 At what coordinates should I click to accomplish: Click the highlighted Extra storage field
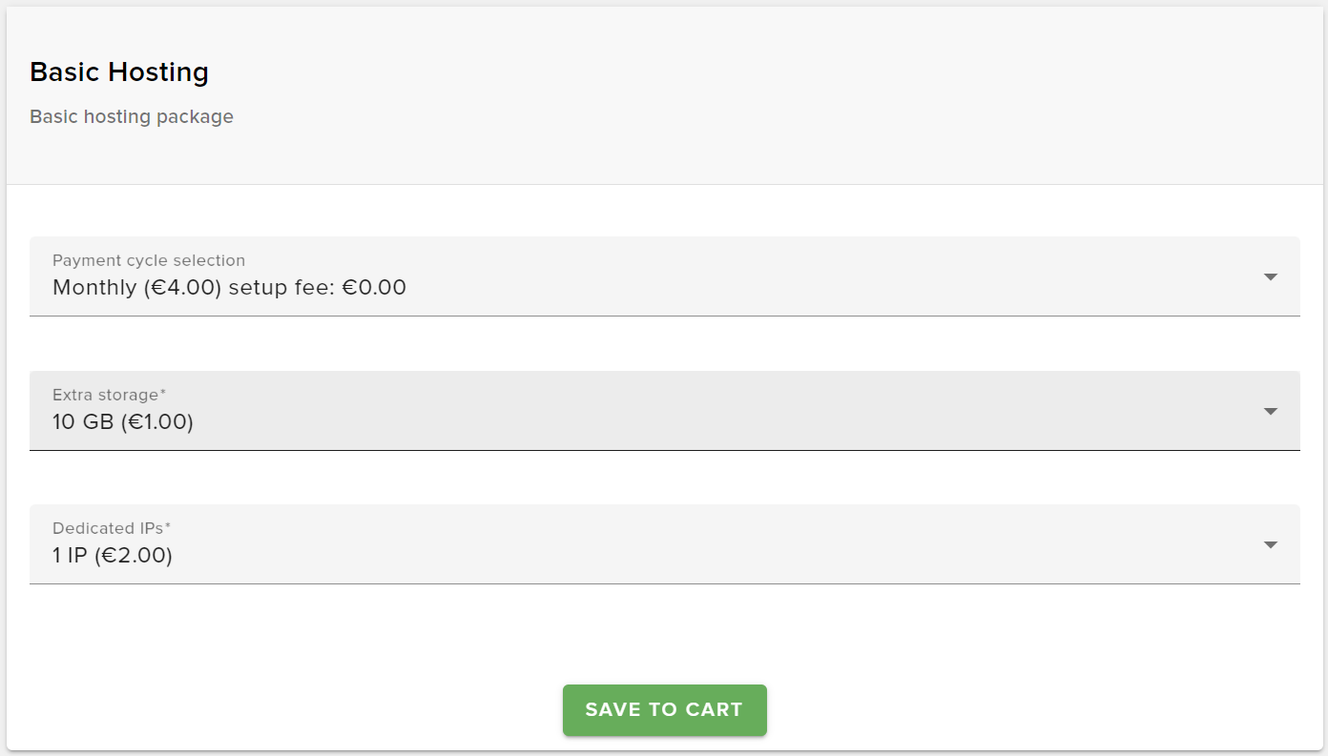(x=664, y=411)
